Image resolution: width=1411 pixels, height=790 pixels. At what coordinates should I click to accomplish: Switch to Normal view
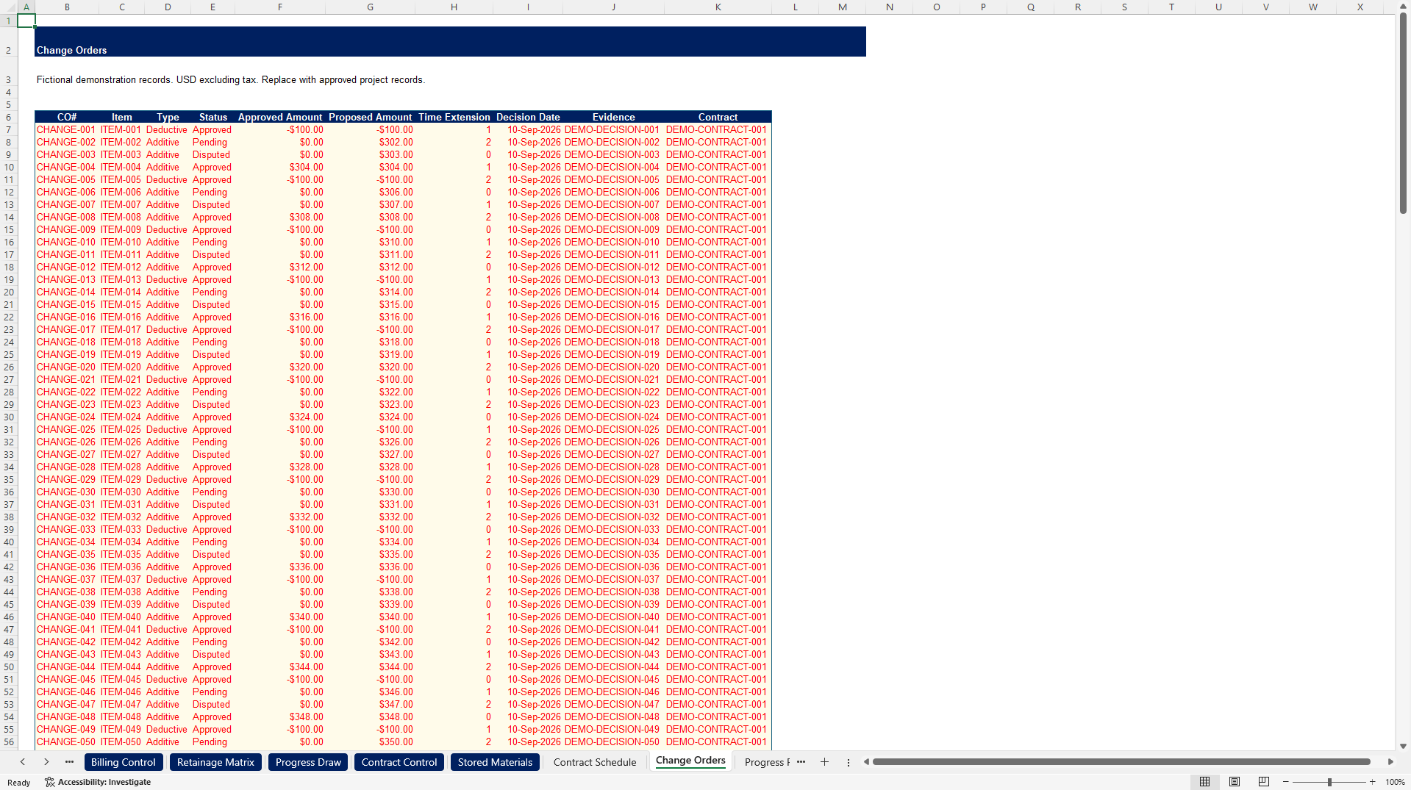click(1204, 782)
